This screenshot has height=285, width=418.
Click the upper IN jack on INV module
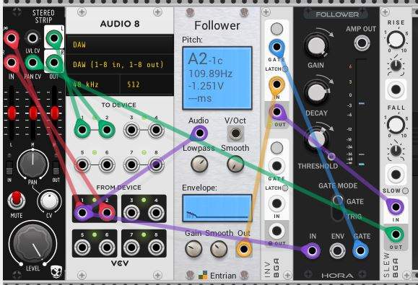pyautogui.click(x=277, y=84)
